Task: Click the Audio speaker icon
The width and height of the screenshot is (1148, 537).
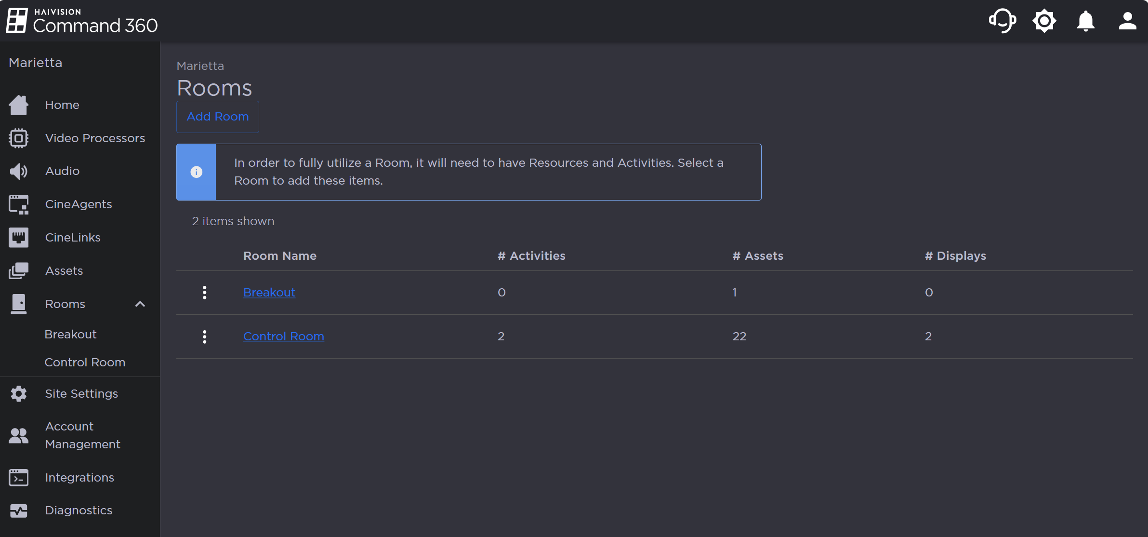Action: (19, 171)
